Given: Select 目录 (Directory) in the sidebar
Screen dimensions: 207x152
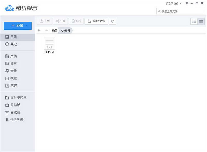Looking at the screenshot, I should [x=13, y=37].
